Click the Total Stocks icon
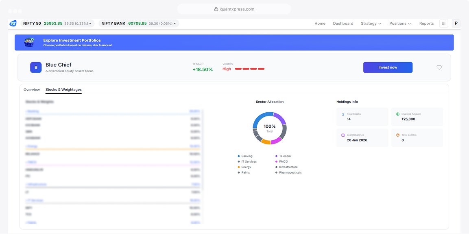Viewport: 469px width, 234px height. 343,114
